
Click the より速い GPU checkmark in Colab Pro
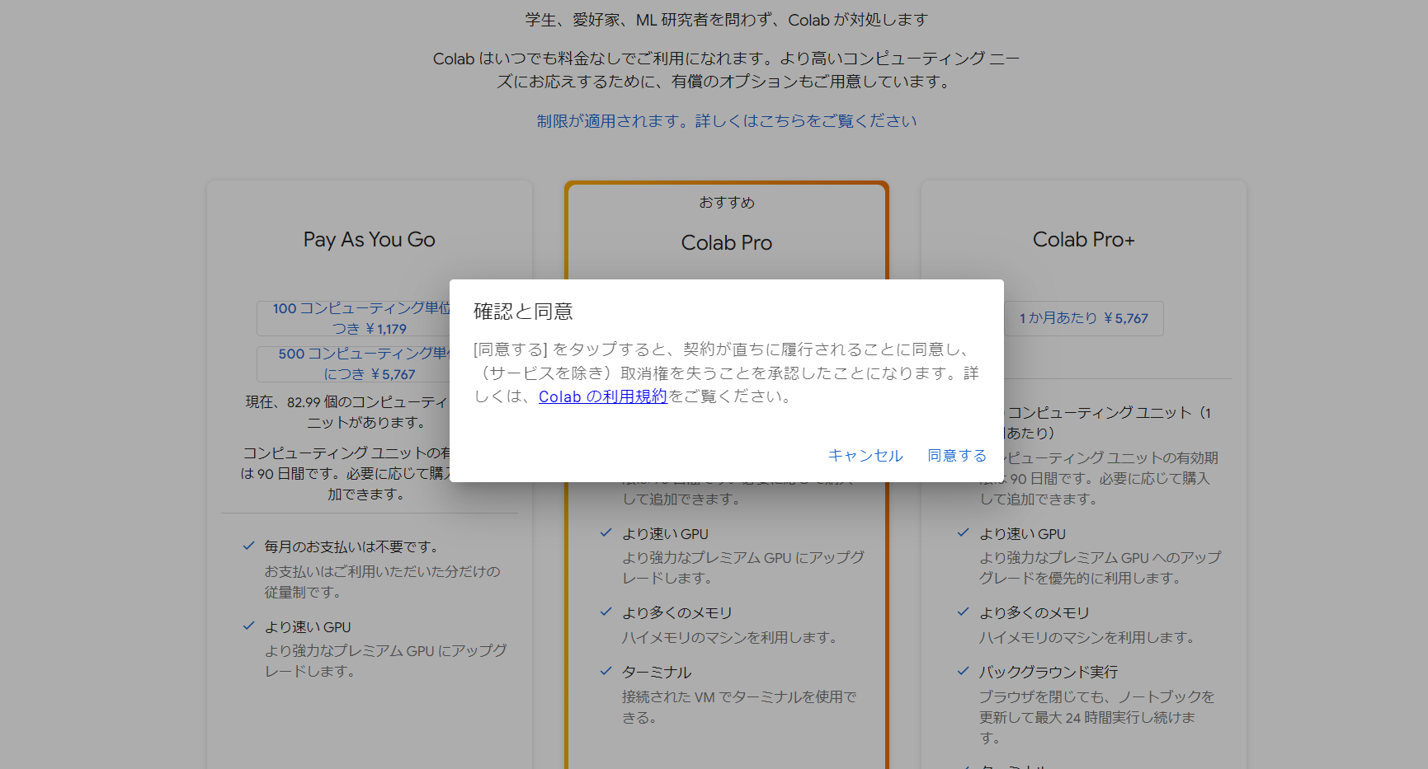pyautogui.click(x=606, y=532)
